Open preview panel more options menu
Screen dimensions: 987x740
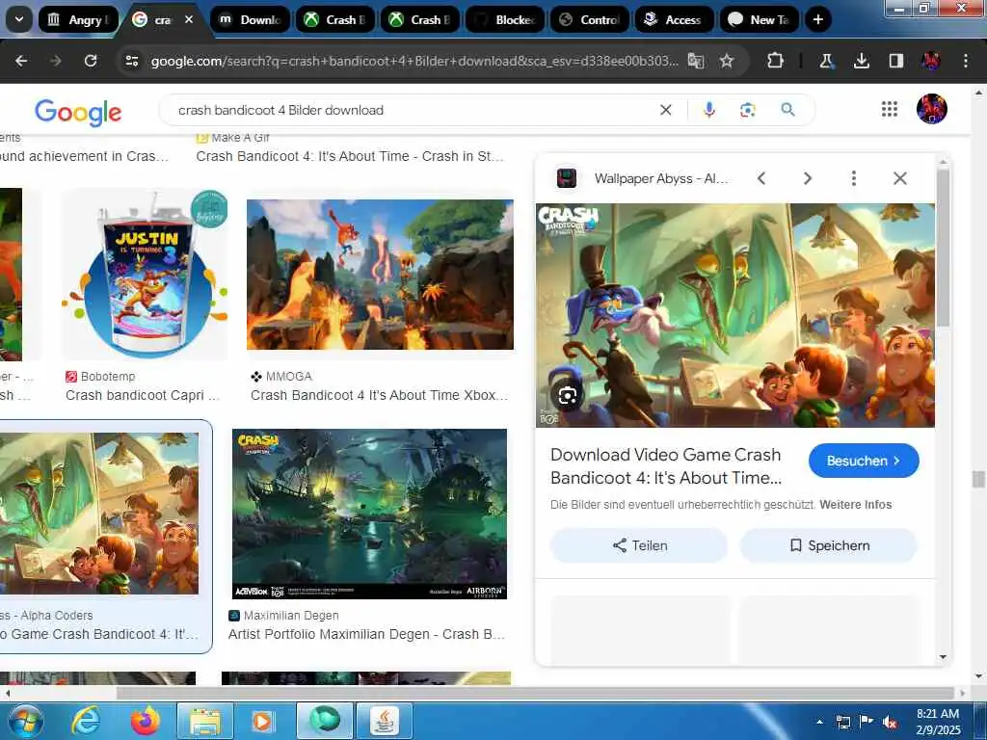pos(854,178)
